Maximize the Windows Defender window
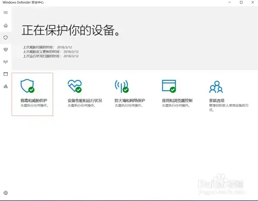The image size is (258, 201). (x=241, y=3)
